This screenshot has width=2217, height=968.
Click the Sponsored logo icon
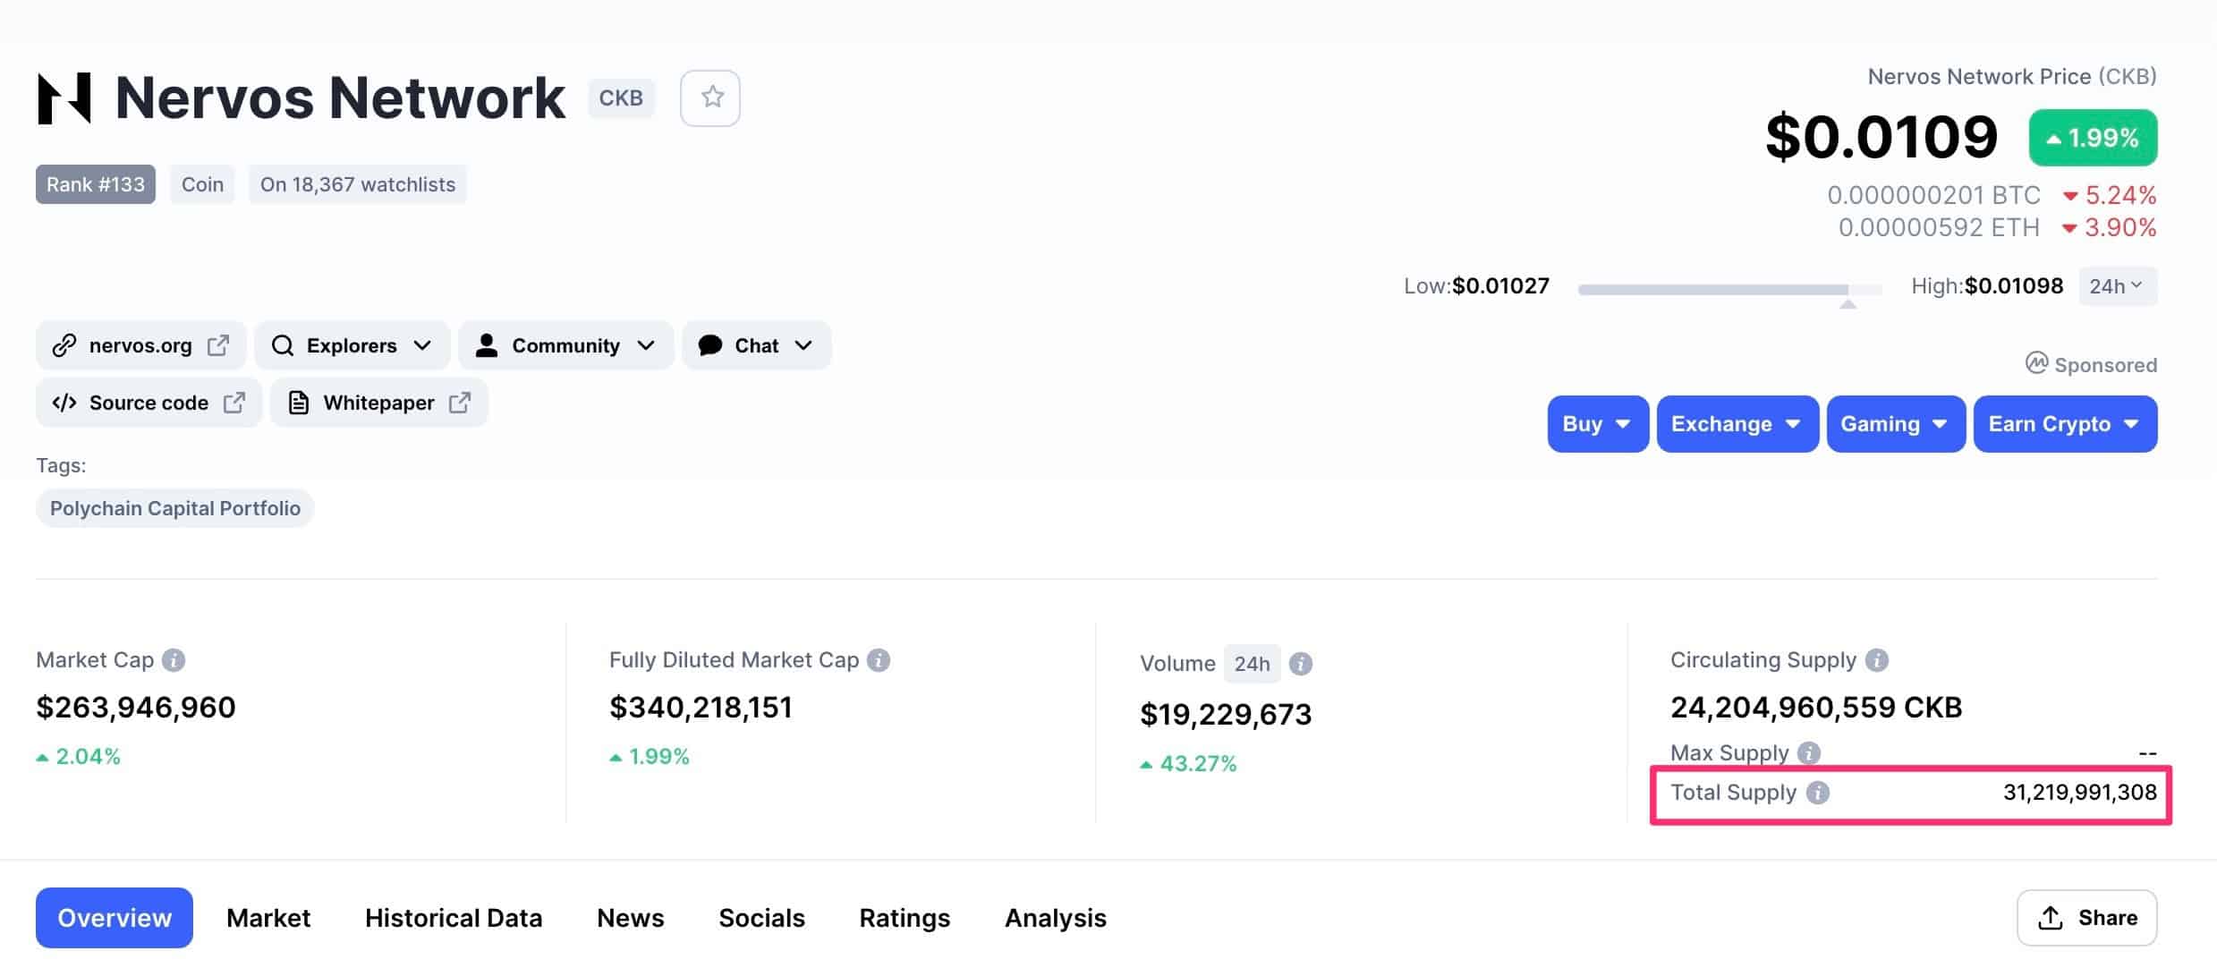pos(2036,363)
